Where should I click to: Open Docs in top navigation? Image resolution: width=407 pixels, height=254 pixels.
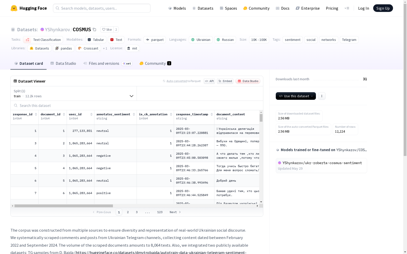(x=283, y=8)
